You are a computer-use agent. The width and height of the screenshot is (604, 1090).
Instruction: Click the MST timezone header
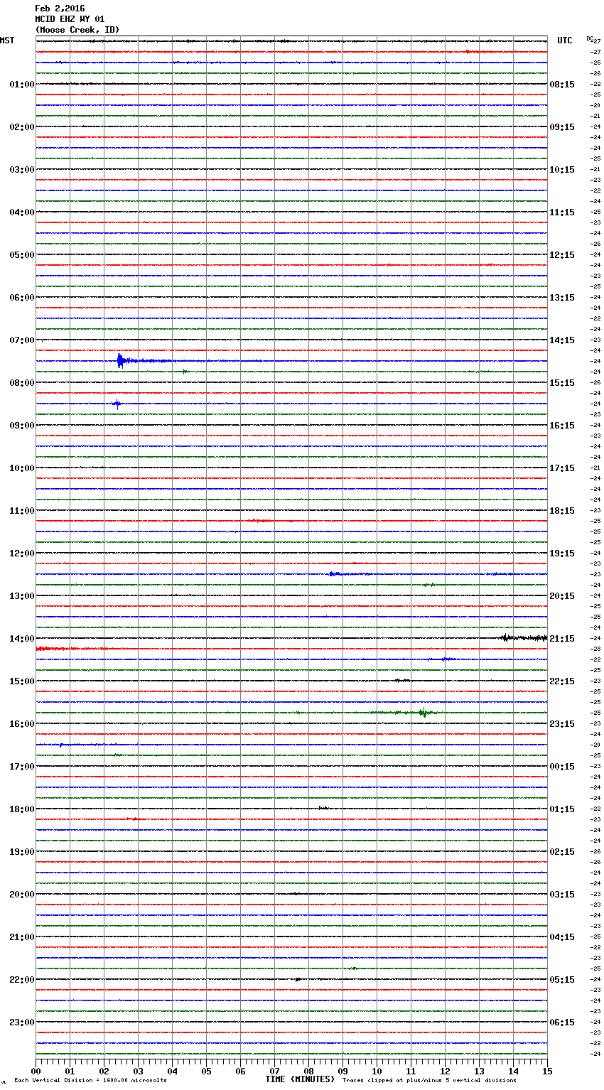click(7, 41)
